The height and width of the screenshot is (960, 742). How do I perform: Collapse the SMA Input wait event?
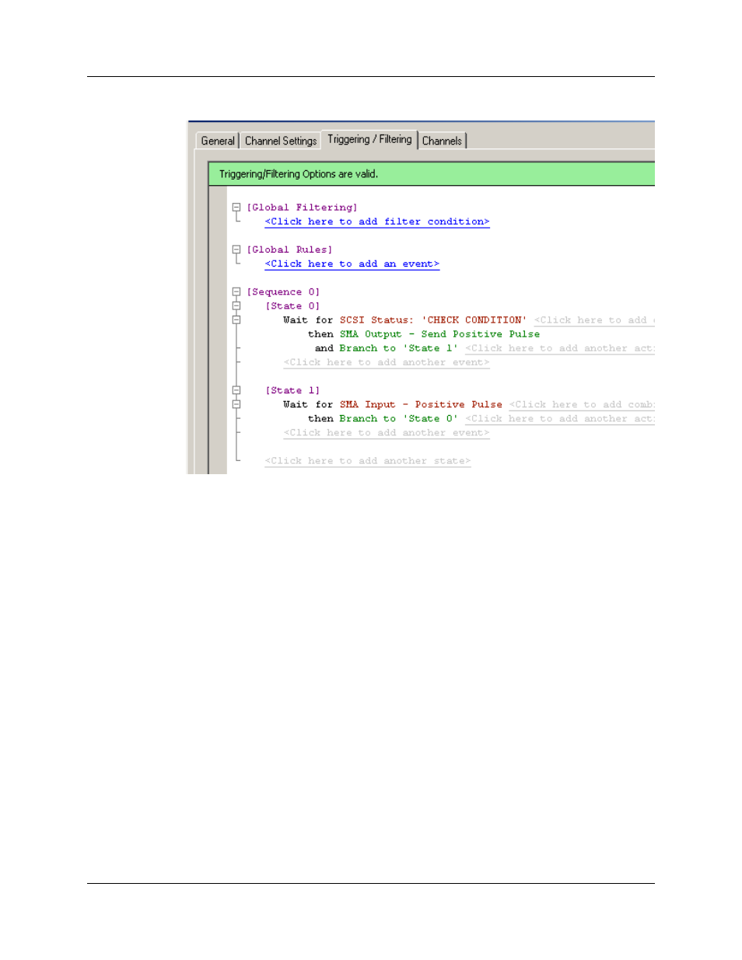tap(236, 405)
